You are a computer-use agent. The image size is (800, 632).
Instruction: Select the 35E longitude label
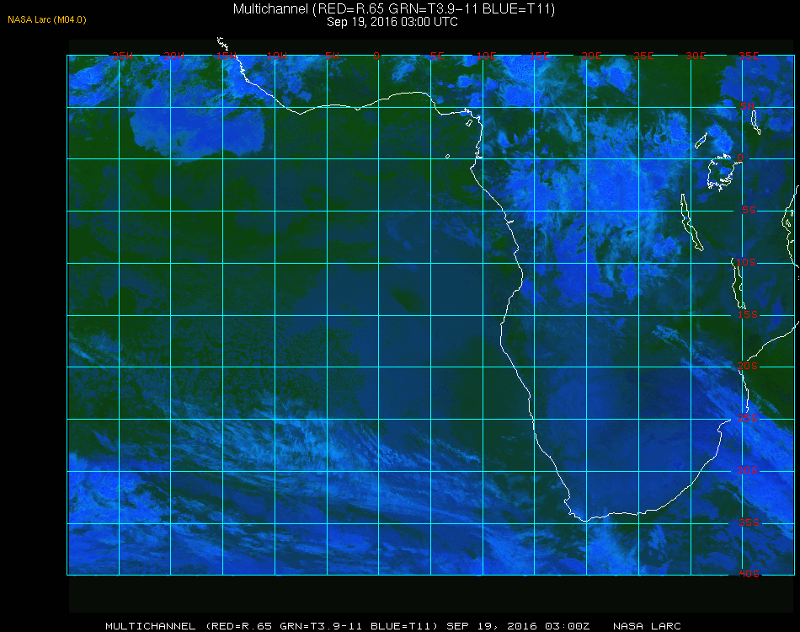(x=749, y=56)
